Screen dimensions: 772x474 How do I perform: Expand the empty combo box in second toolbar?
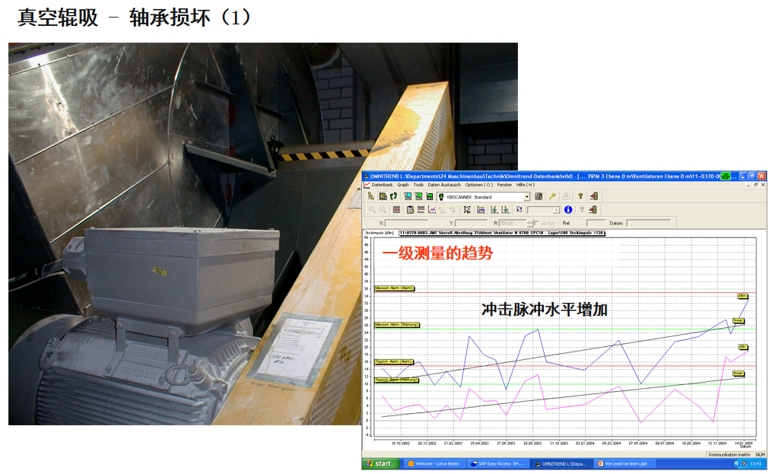click(x=556, y=209)
